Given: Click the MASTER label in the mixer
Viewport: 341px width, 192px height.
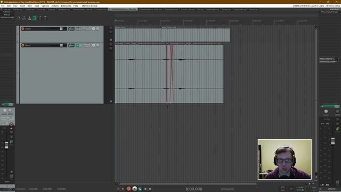Looking at the screenshot, I should [331, 189].
